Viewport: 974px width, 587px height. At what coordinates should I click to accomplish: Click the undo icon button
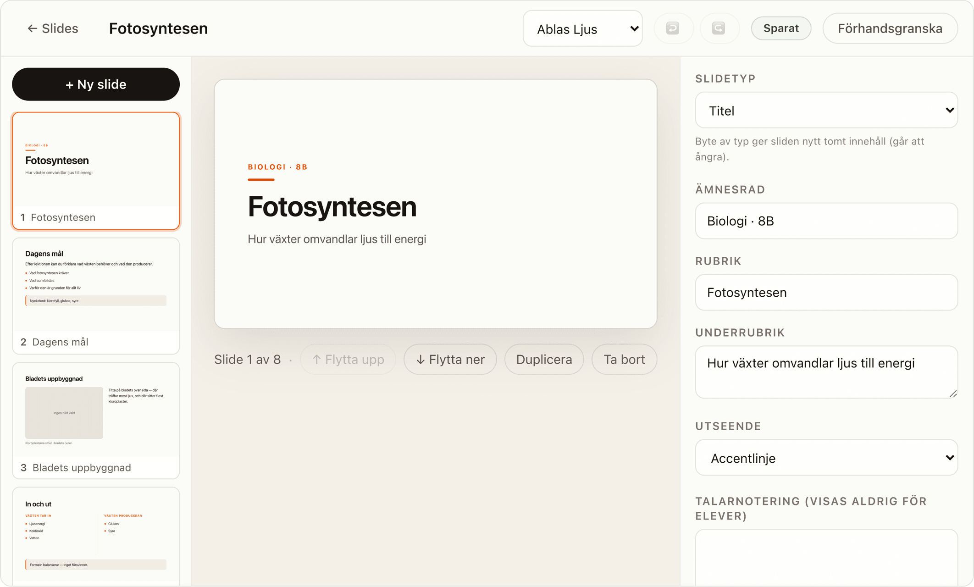point(673,28)
